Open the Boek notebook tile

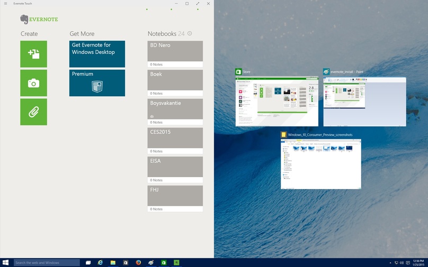pos(175,83)
